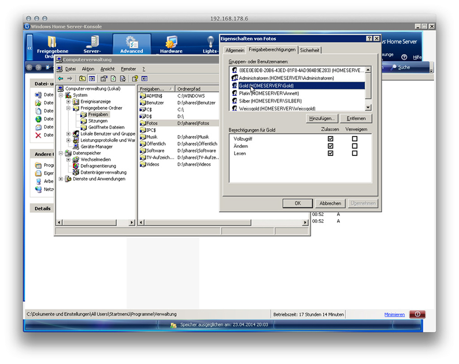Viewport: 459px width, 364px height.
Task: Click the Suche button in console
Action: click(x=401, y=67)
